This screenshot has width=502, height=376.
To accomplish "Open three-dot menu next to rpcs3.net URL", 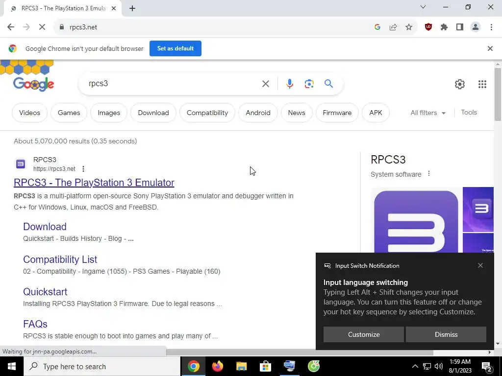I will (83, 169).
